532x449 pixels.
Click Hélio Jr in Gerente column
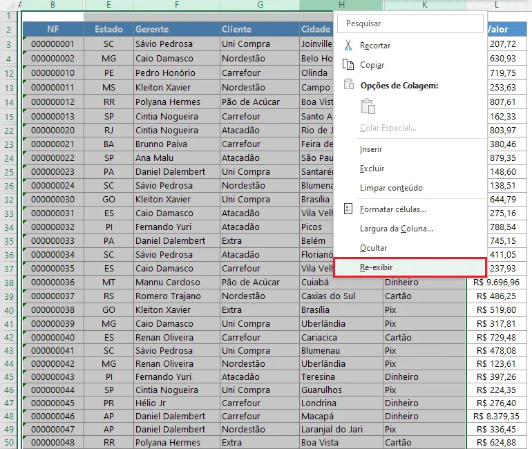pyautogui.click(x=177, y=403)
